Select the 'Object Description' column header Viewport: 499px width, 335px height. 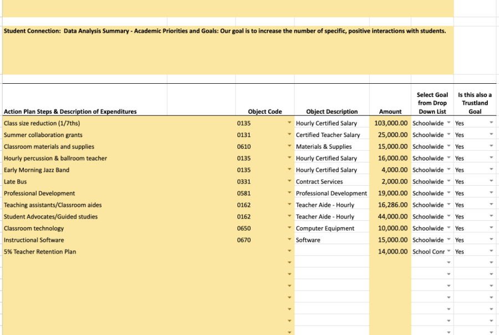(x=332, y=111)
